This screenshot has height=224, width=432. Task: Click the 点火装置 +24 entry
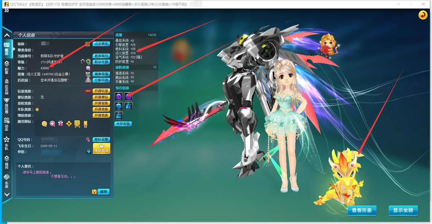pos(125,53)
